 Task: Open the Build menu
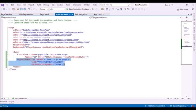click(39, 5)
